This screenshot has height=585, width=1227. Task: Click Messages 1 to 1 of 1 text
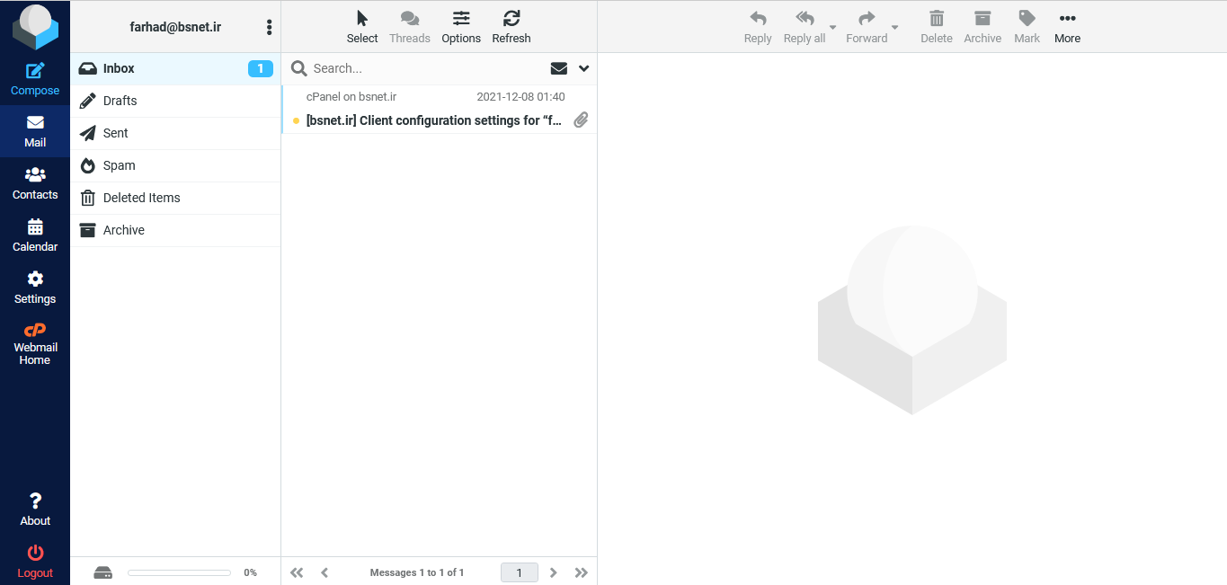pyautogui.click(x=417, y=572)
